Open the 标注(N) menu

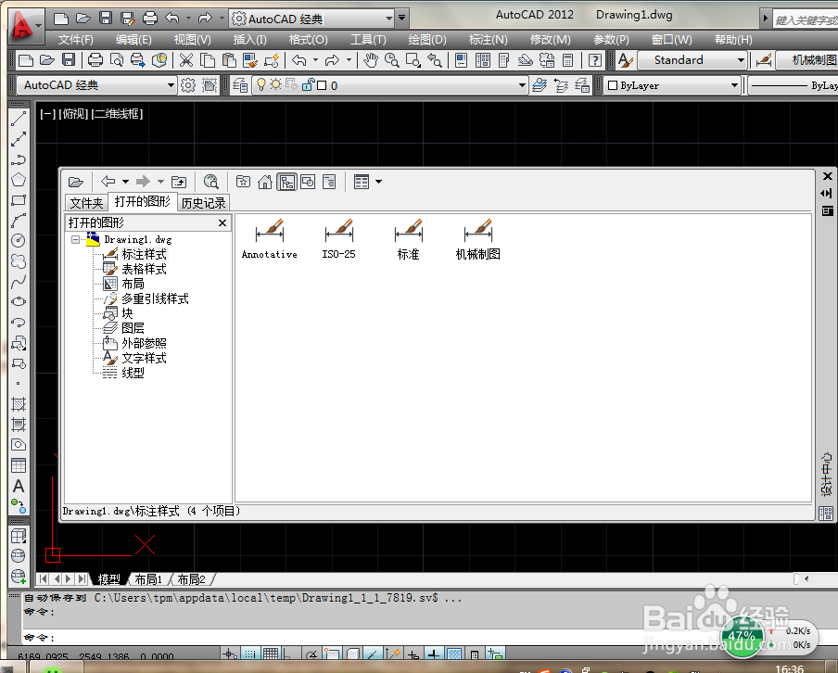[488, 40]
